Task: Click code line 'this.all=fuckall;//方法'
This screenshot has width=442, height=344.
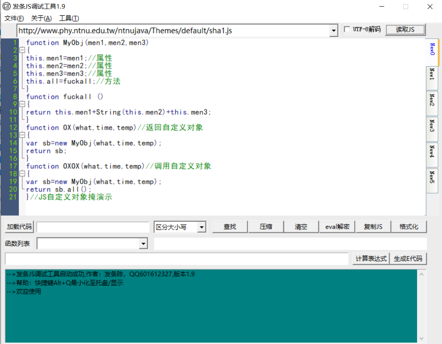Action: click(x=73, y=81)
